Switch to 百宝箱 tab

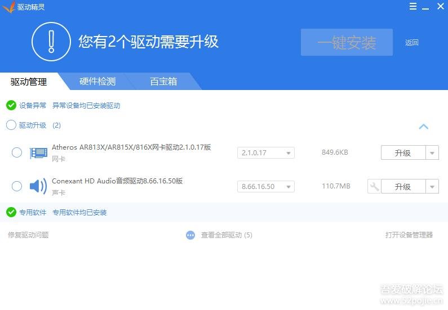(x=163, y=81)
